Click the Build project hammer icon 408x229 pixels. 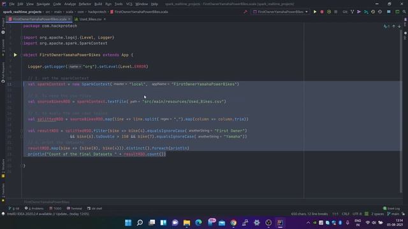click(x=245, y=11)
